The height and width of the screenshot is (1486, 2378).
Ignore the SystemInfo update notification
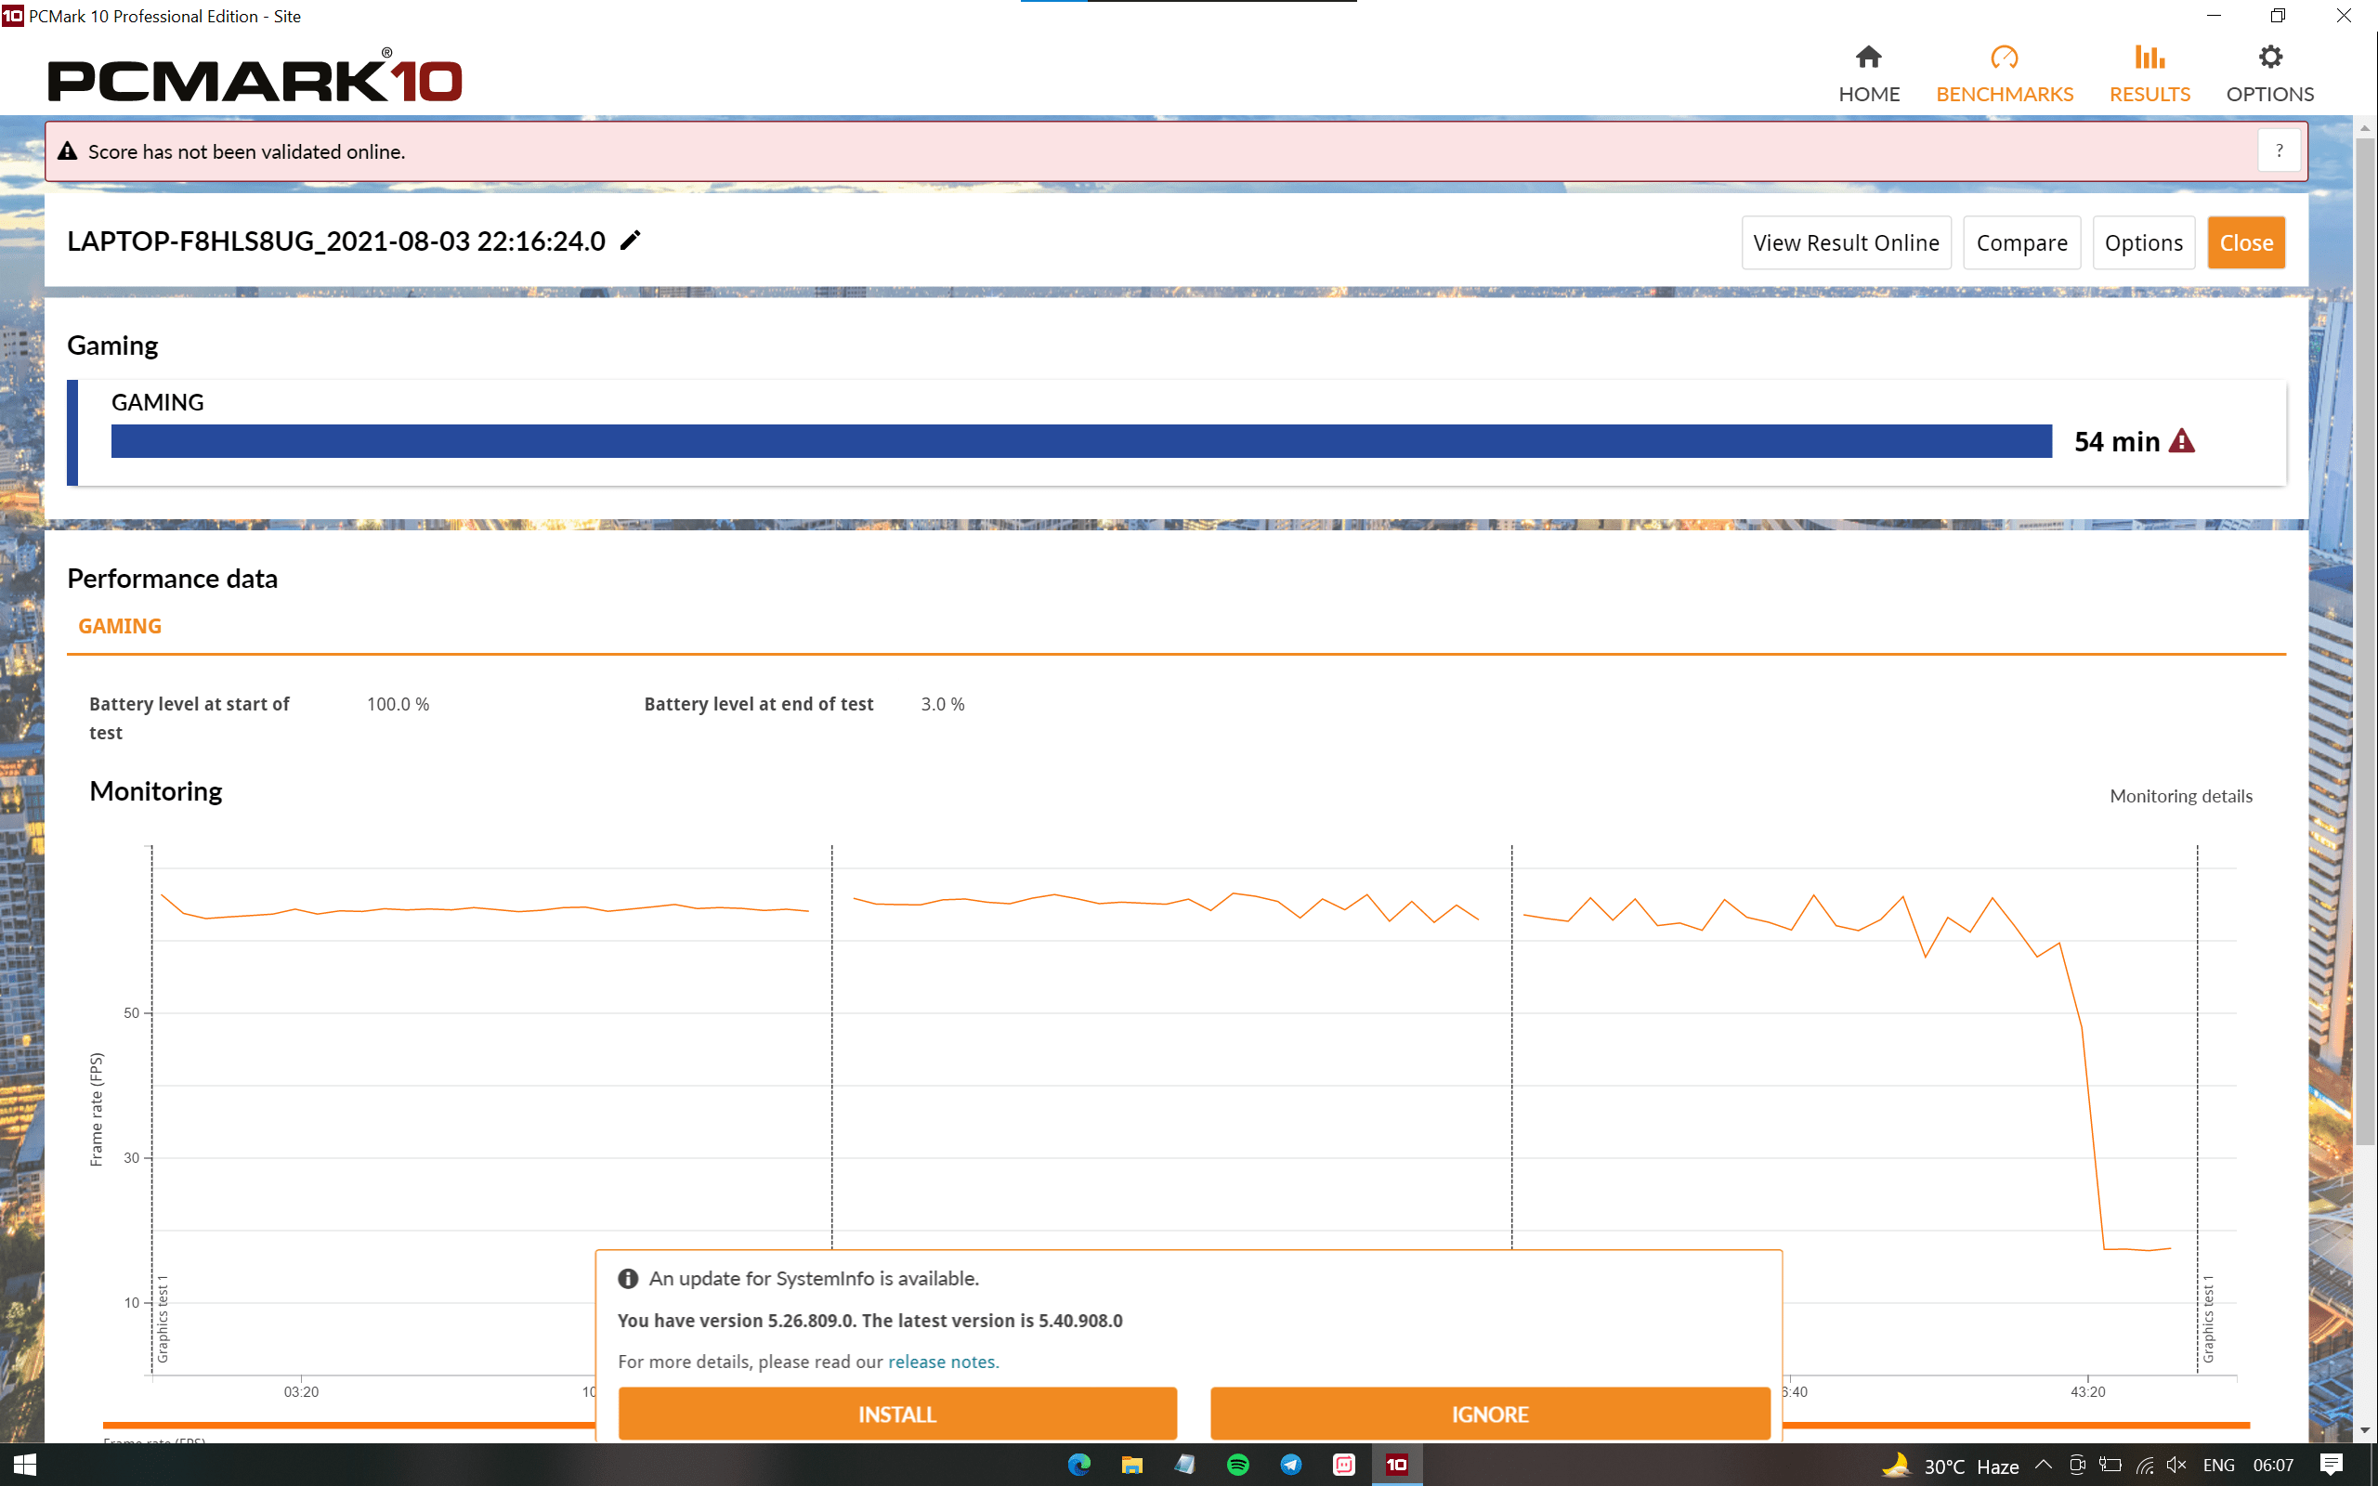point(1490,1414)
